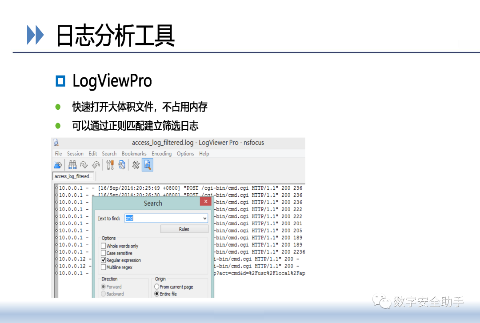
Task: Click the Find previous arrow icon
Action: [96, 165]
